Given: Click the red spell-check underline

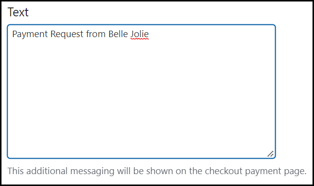Looking at the screenshot, I should point(139,39).
